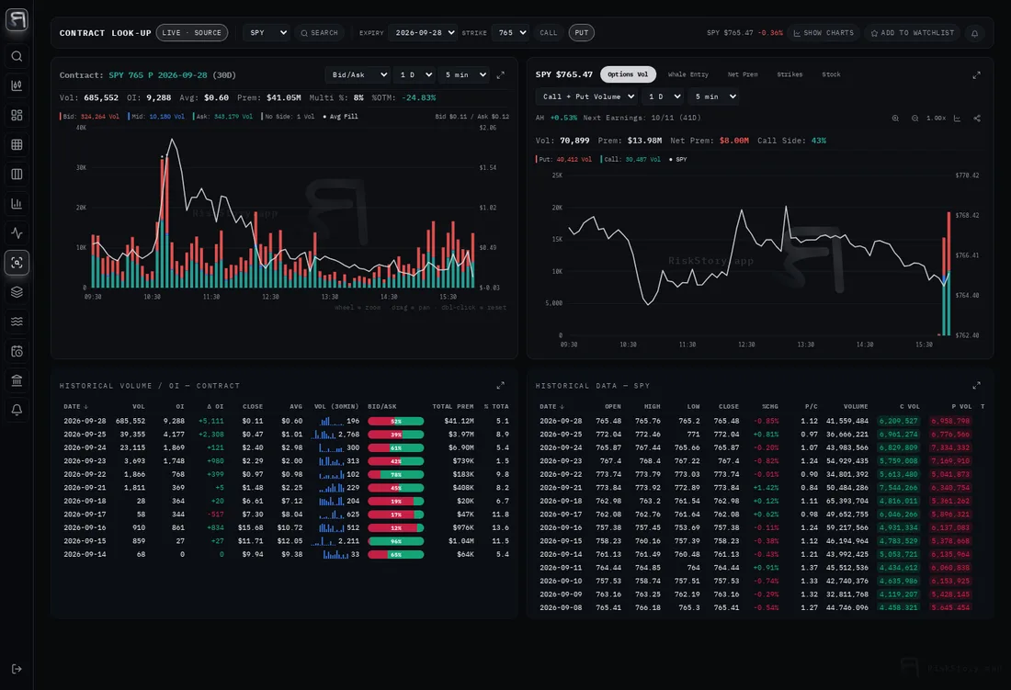
Task: Open the activity pulse sidebar icon
Action: [x=17, y=233]
